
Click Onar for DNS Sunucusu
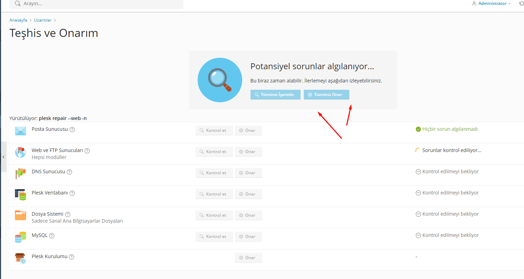(248, 173)
